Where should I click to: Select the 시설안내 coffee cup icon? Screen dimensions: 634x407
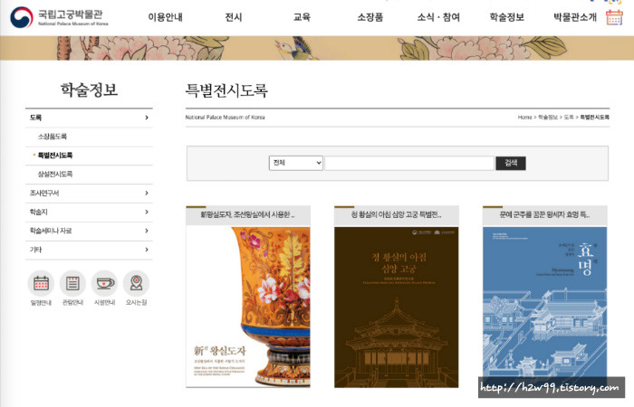pos(105,283)
